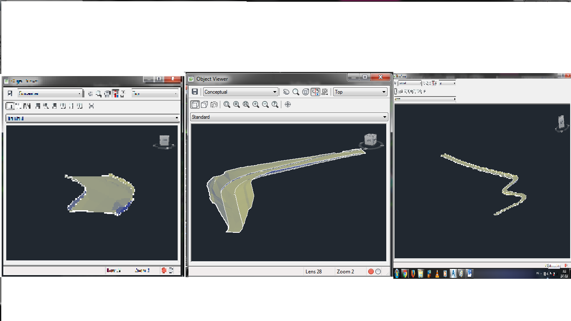Click the camera swap view icon
Viewport: 571px width, 321px height.
(x=325, y=92)
